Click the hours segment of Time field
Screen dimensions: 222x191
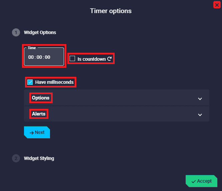click(31, 57)
